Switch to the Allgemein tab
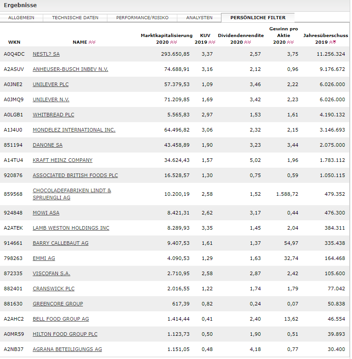Viewport: 352px width, 359px height. (22, 18)
